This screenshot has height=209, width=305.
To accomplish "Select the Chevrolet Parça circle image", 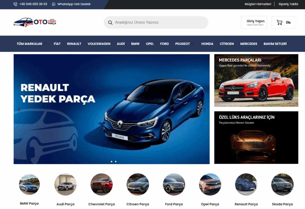I will 102,185.
